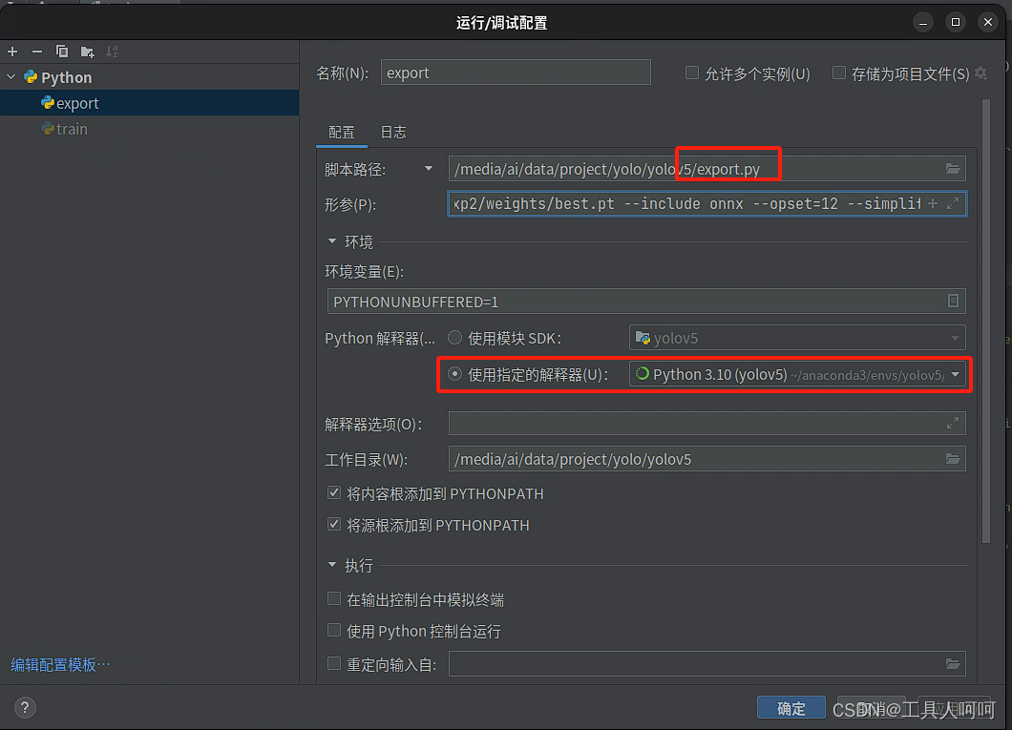The image size is (1012, 730).
Task: Create a new configuration folder
Action: coord(87,52)
